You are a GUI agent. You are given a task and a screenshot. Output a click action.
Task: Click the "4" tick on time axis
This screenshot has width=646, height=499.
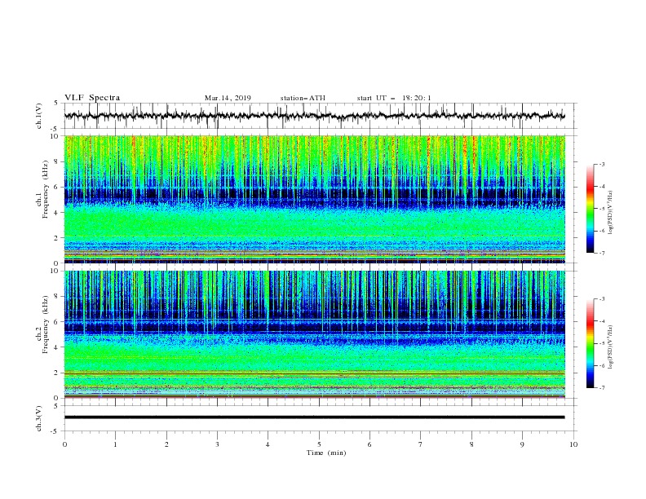(268, 444)
